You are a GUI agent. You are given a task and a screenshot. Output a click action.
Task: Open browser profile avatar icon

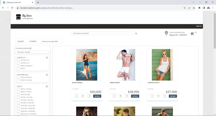pyautogui.click(x=208, y=8)
